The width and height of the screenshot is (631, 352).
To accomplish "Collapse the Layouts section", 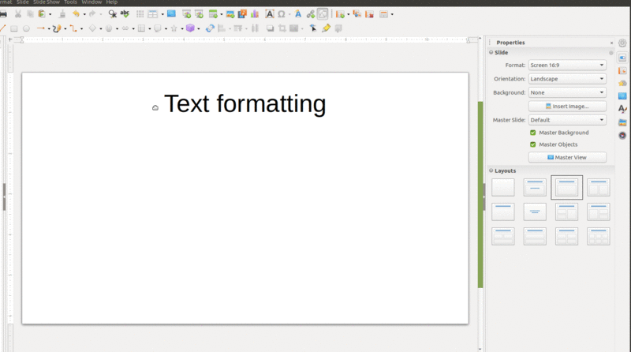I will pyautogui.click(x=491, y=170).
